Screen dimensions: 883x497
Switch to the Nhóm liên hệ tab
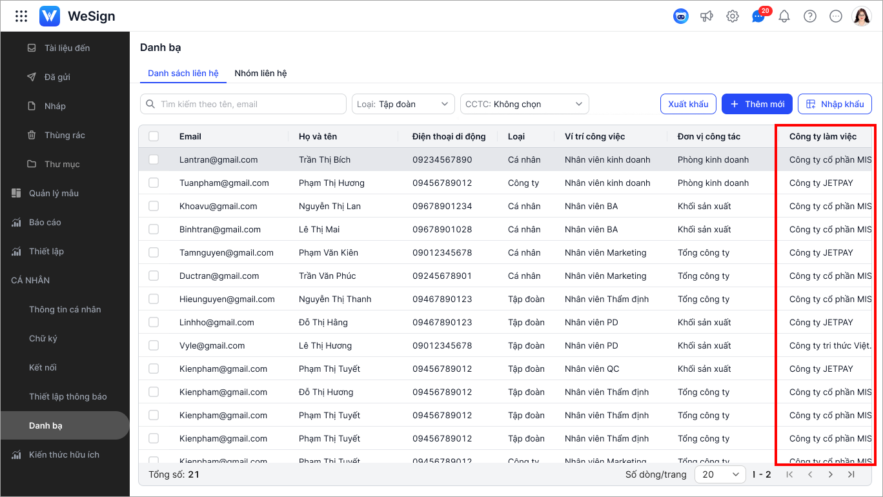point(261,73)
